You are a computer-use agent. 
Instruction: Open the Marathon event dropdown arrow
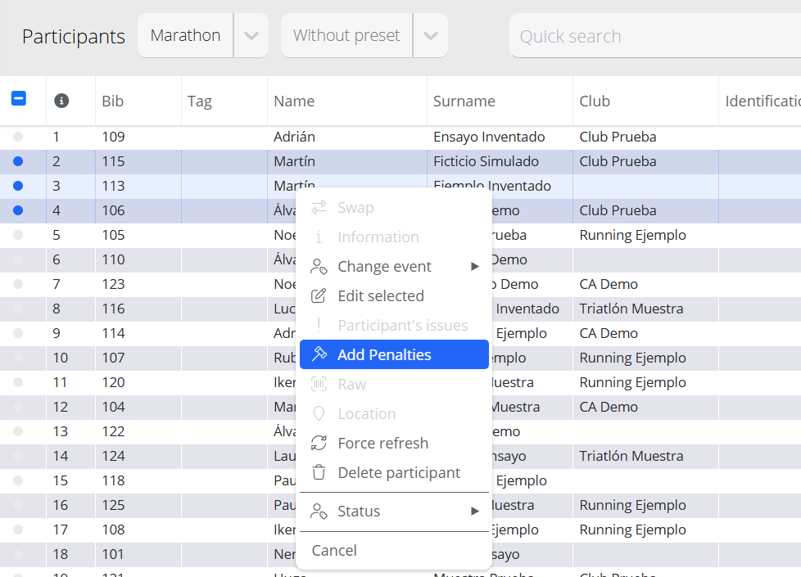(x=251, y=36)
